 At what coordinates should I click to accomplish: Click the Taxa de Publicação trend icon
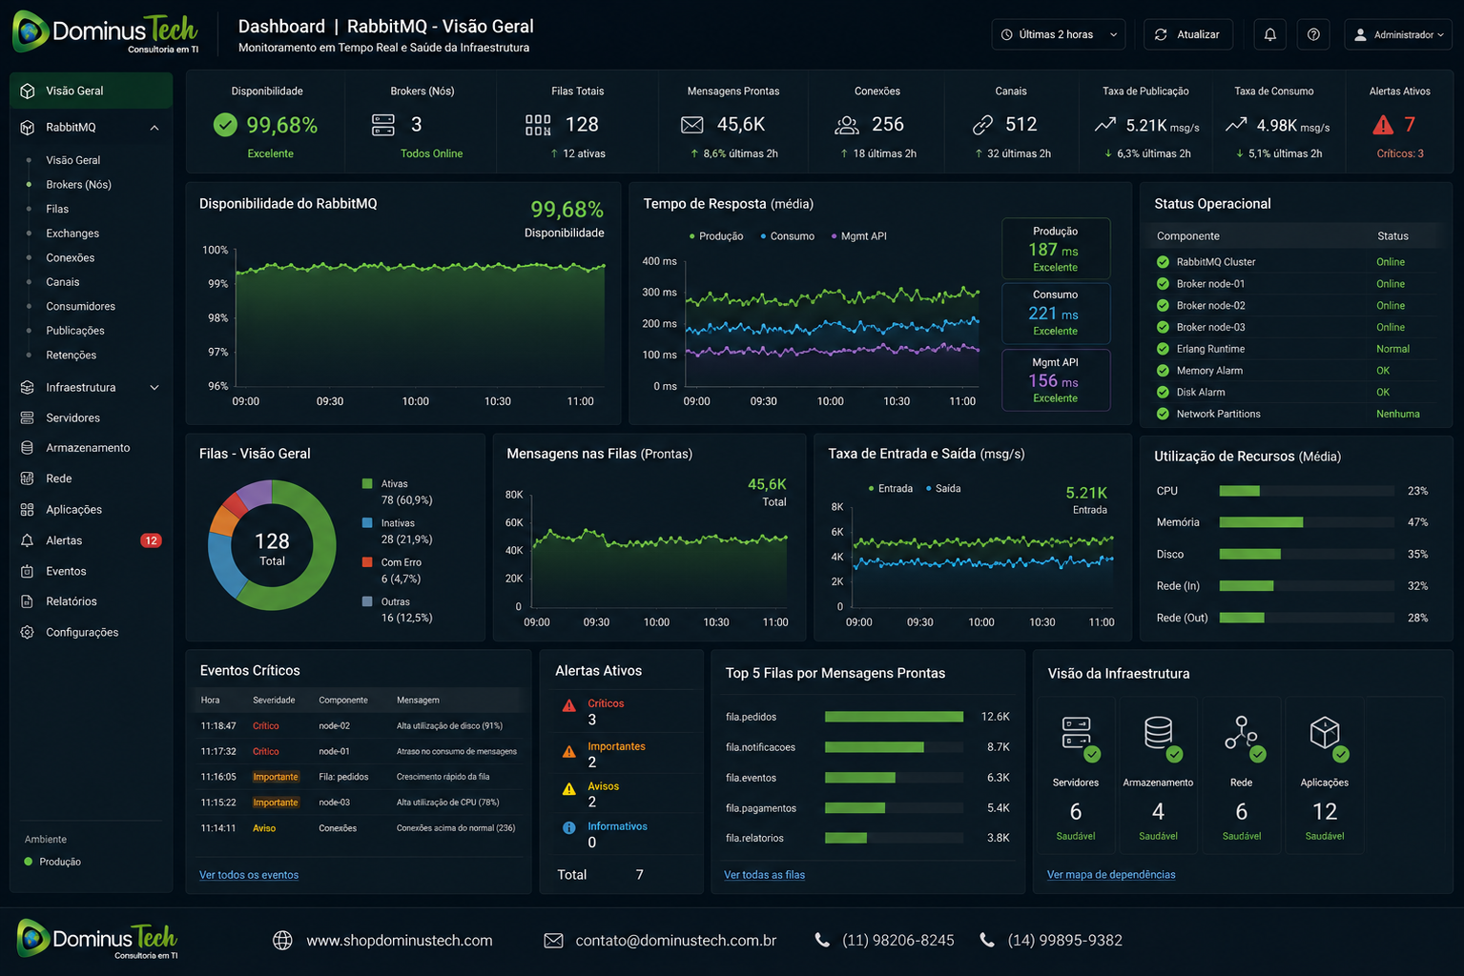pyautogui.click(x=1105, y=125)
